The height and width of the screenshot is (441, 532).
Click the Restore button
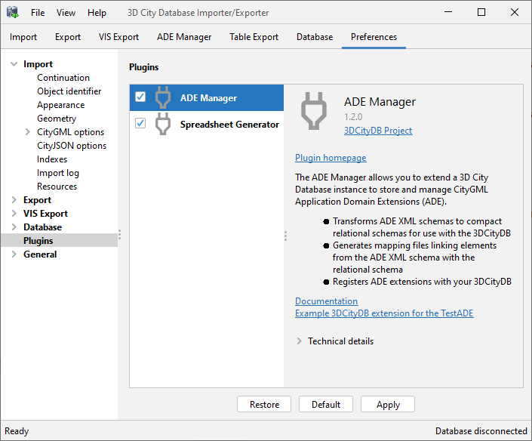(x=264, y=404)
